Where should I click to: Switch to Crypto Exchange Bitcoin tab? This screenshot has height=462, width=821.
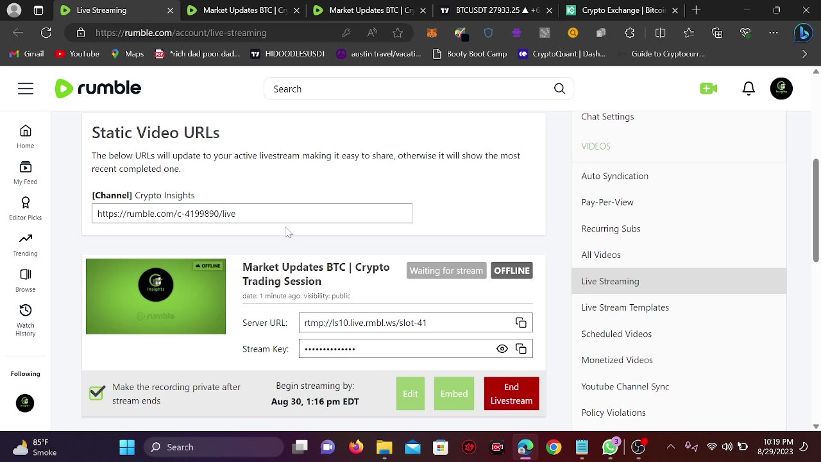coord(623,10)
